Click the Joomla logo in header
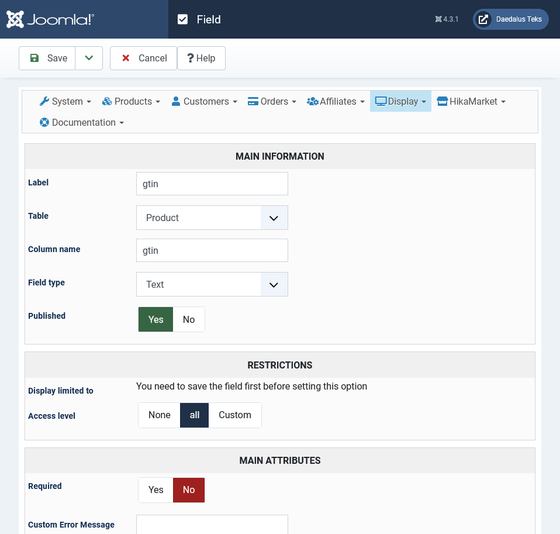Viewport: 560px width, 534px height. pos(50,19)
